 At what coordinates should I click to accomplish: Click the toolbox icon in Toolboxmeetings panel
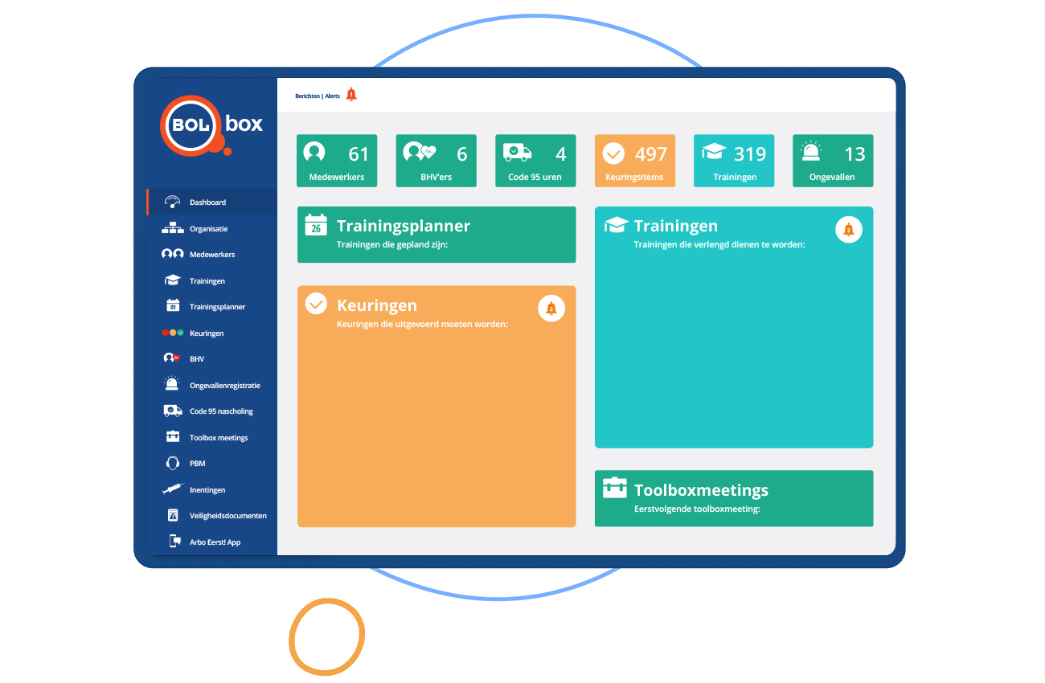[x=615, y=488]
